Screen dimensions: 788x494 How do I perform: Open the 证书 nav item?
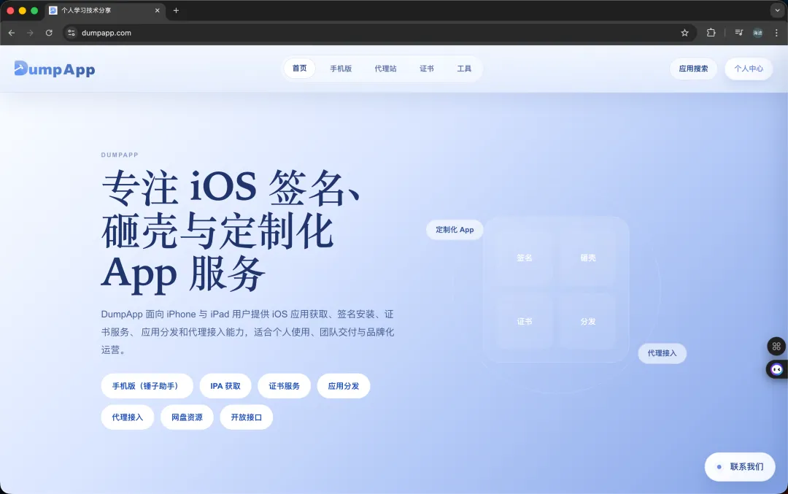pos(427,69)
